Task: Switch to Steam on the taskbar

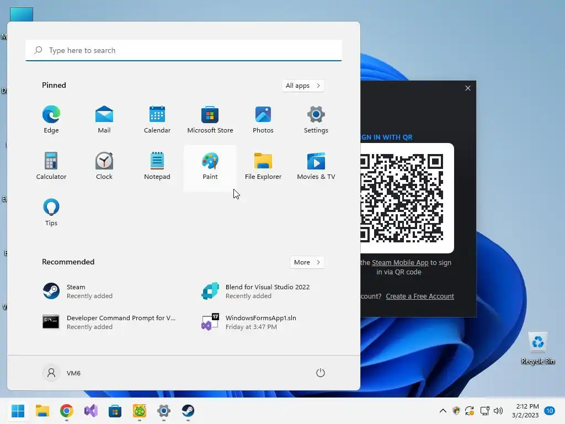Action: 188,411
